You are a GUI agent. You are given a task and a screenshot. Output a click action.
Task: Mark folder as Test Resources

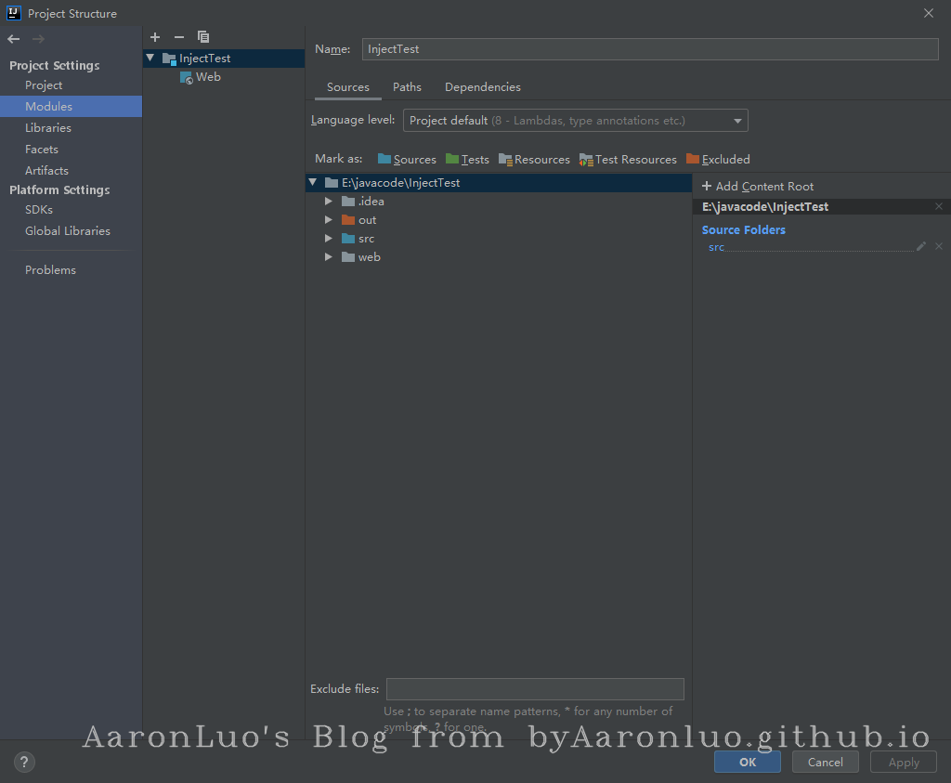coord(628,160)
